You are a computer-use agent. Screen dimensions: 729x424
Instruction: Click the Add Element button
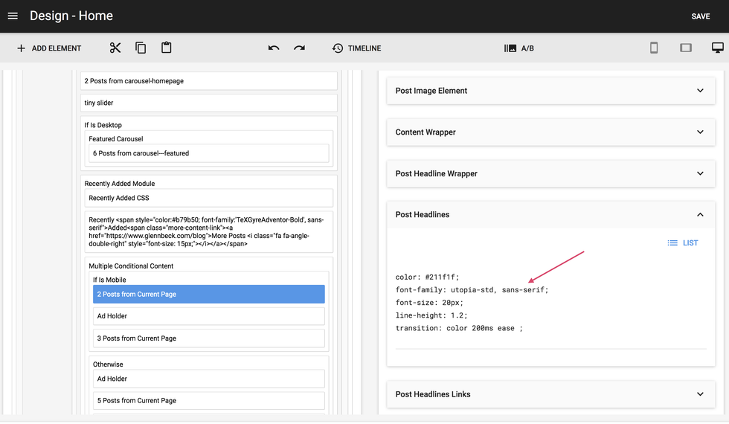tap(49, 48)
